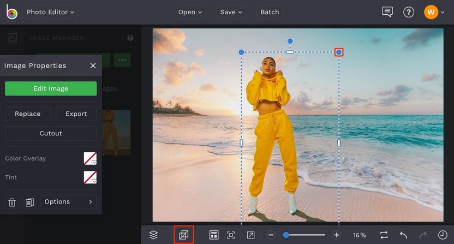The height and width of the screenshot is (244, 454).
Task: Open the history clock icon
Action: point(443,235)
